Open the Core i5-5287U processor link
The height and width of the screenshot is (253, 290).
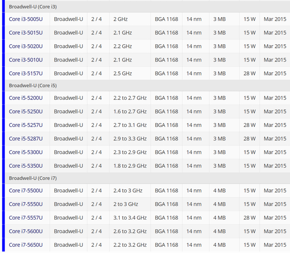(26, 139)
